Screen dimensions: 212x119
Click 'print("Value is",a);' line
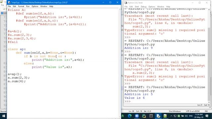[52, 67]
